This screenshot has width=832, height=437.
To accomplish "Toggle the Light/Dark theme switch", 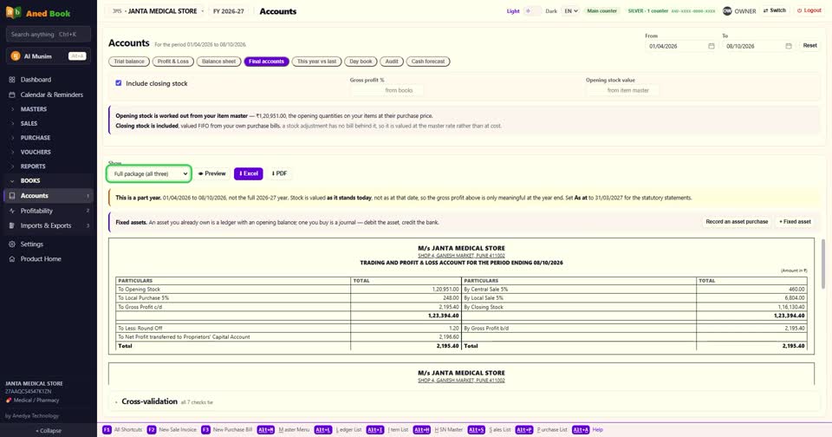I will 532,11.
